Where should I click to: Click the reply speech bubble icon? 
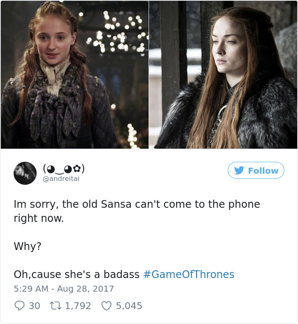click(x=20, y=306)
